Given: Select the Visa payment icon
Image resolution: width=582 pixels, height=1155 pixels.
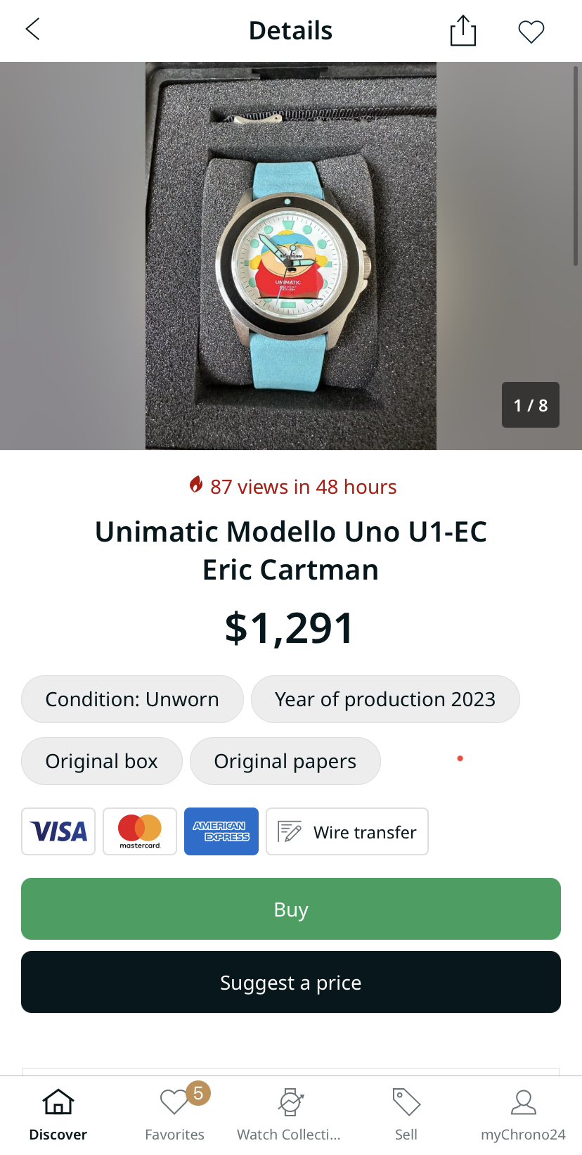Looking at the screenshot, I should 58,831.
